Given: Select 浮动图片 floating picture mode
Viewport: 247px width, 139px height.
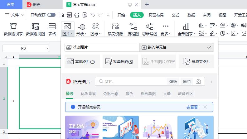Looking at the screenshot, I should coord(102,47).
